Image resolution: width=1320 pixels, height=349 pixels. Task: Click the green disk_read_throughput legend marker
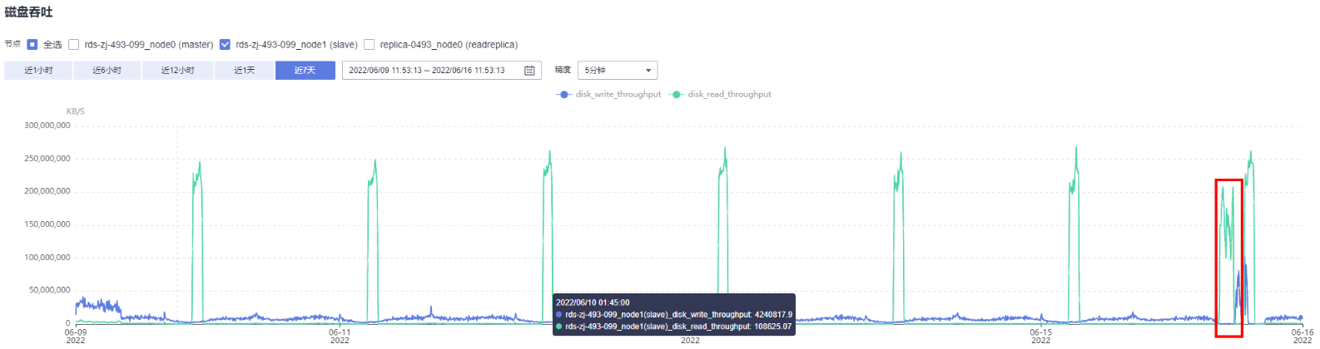677,95
